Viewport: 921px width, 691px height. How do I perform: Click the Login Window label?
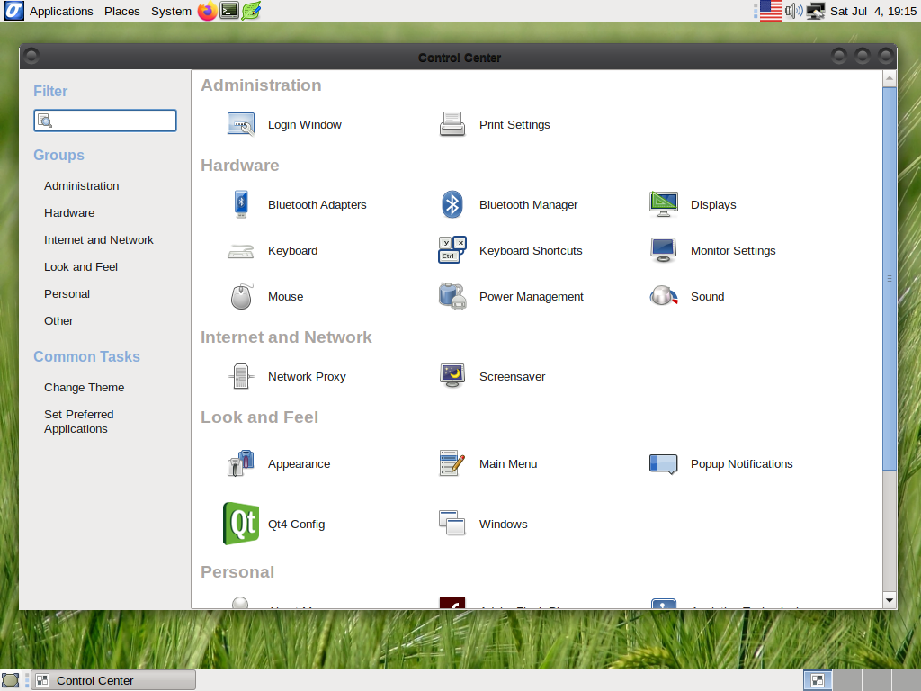(305, 124)
